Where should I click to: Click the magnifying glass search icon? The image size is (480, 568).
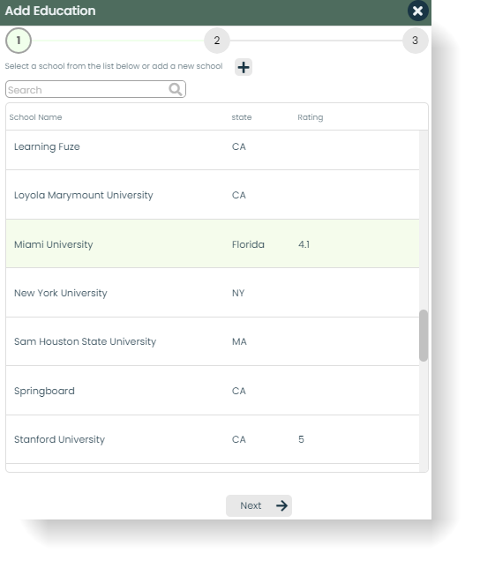(x=176, y=89)
